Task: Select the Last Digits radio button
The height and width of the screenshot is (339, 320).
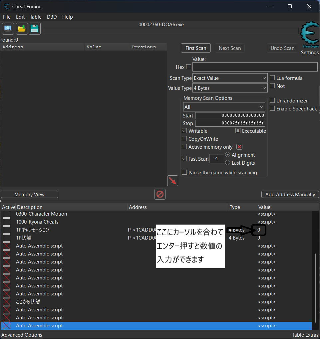Action: (x=228, y=163)
